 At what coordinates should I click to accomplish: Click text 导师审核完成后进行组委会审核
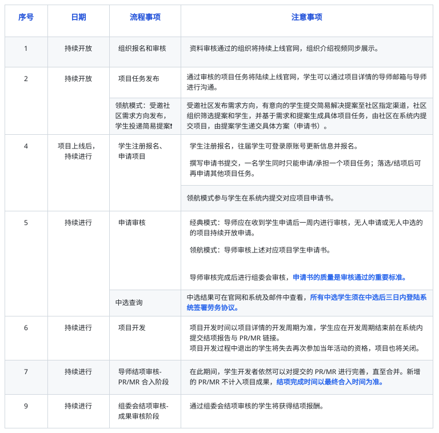[x=241, y=278]
